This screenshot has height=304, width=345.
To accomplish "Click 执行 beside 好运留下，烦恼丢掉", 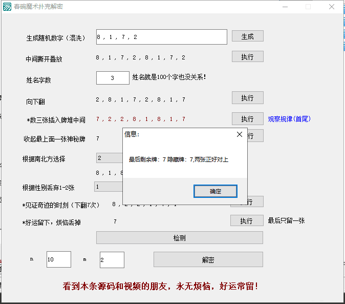I will point(247,221).
